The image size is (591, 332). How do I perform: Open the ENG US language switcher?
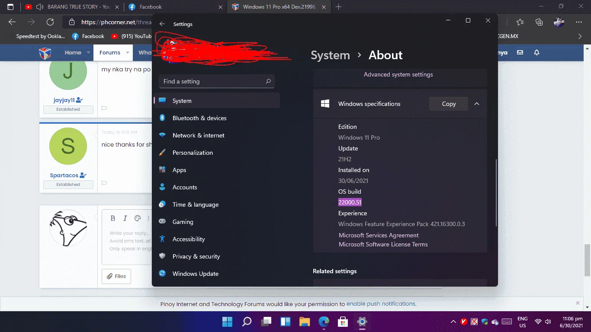pos(523,322)
